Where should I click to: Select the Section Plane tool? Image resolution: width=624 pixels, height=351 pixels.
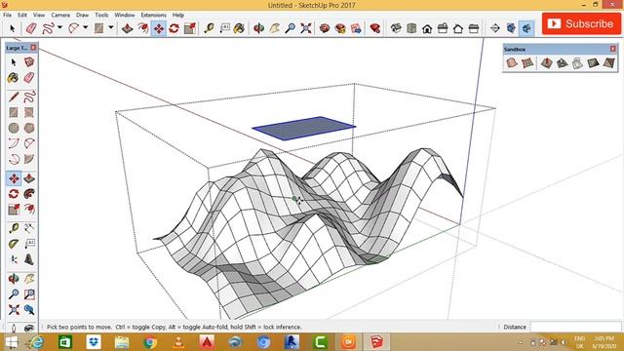(495, 28)
